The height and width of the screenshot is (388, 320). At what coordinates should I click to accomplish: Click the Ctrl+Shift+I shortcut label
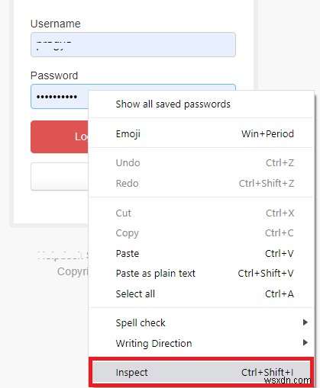[x=267, y=372]
